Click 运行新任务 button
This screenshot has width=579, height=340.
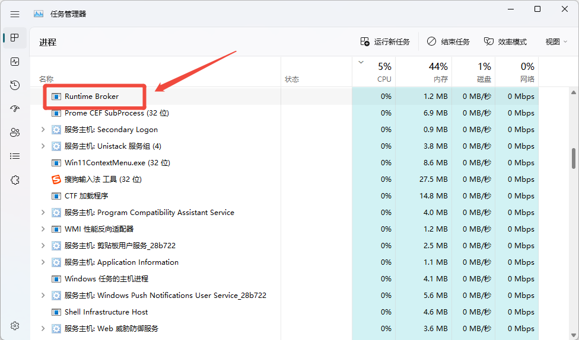click(x=385, y=41)
